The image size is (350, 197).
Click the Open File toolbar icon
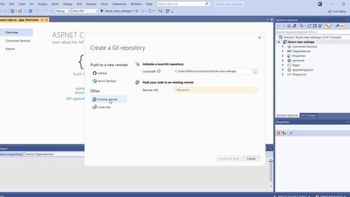coord(20,11)
